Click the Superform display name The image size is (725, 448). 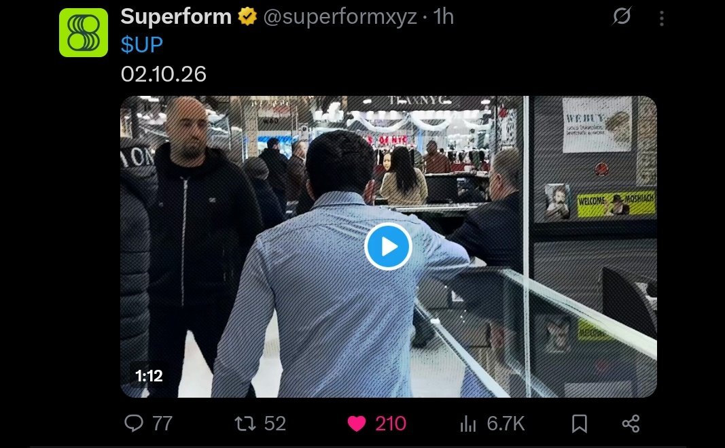176,17
